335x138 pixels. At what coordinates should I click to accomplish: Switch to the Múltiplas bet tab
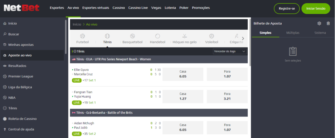pyautogui.click(x=293, y=33)
